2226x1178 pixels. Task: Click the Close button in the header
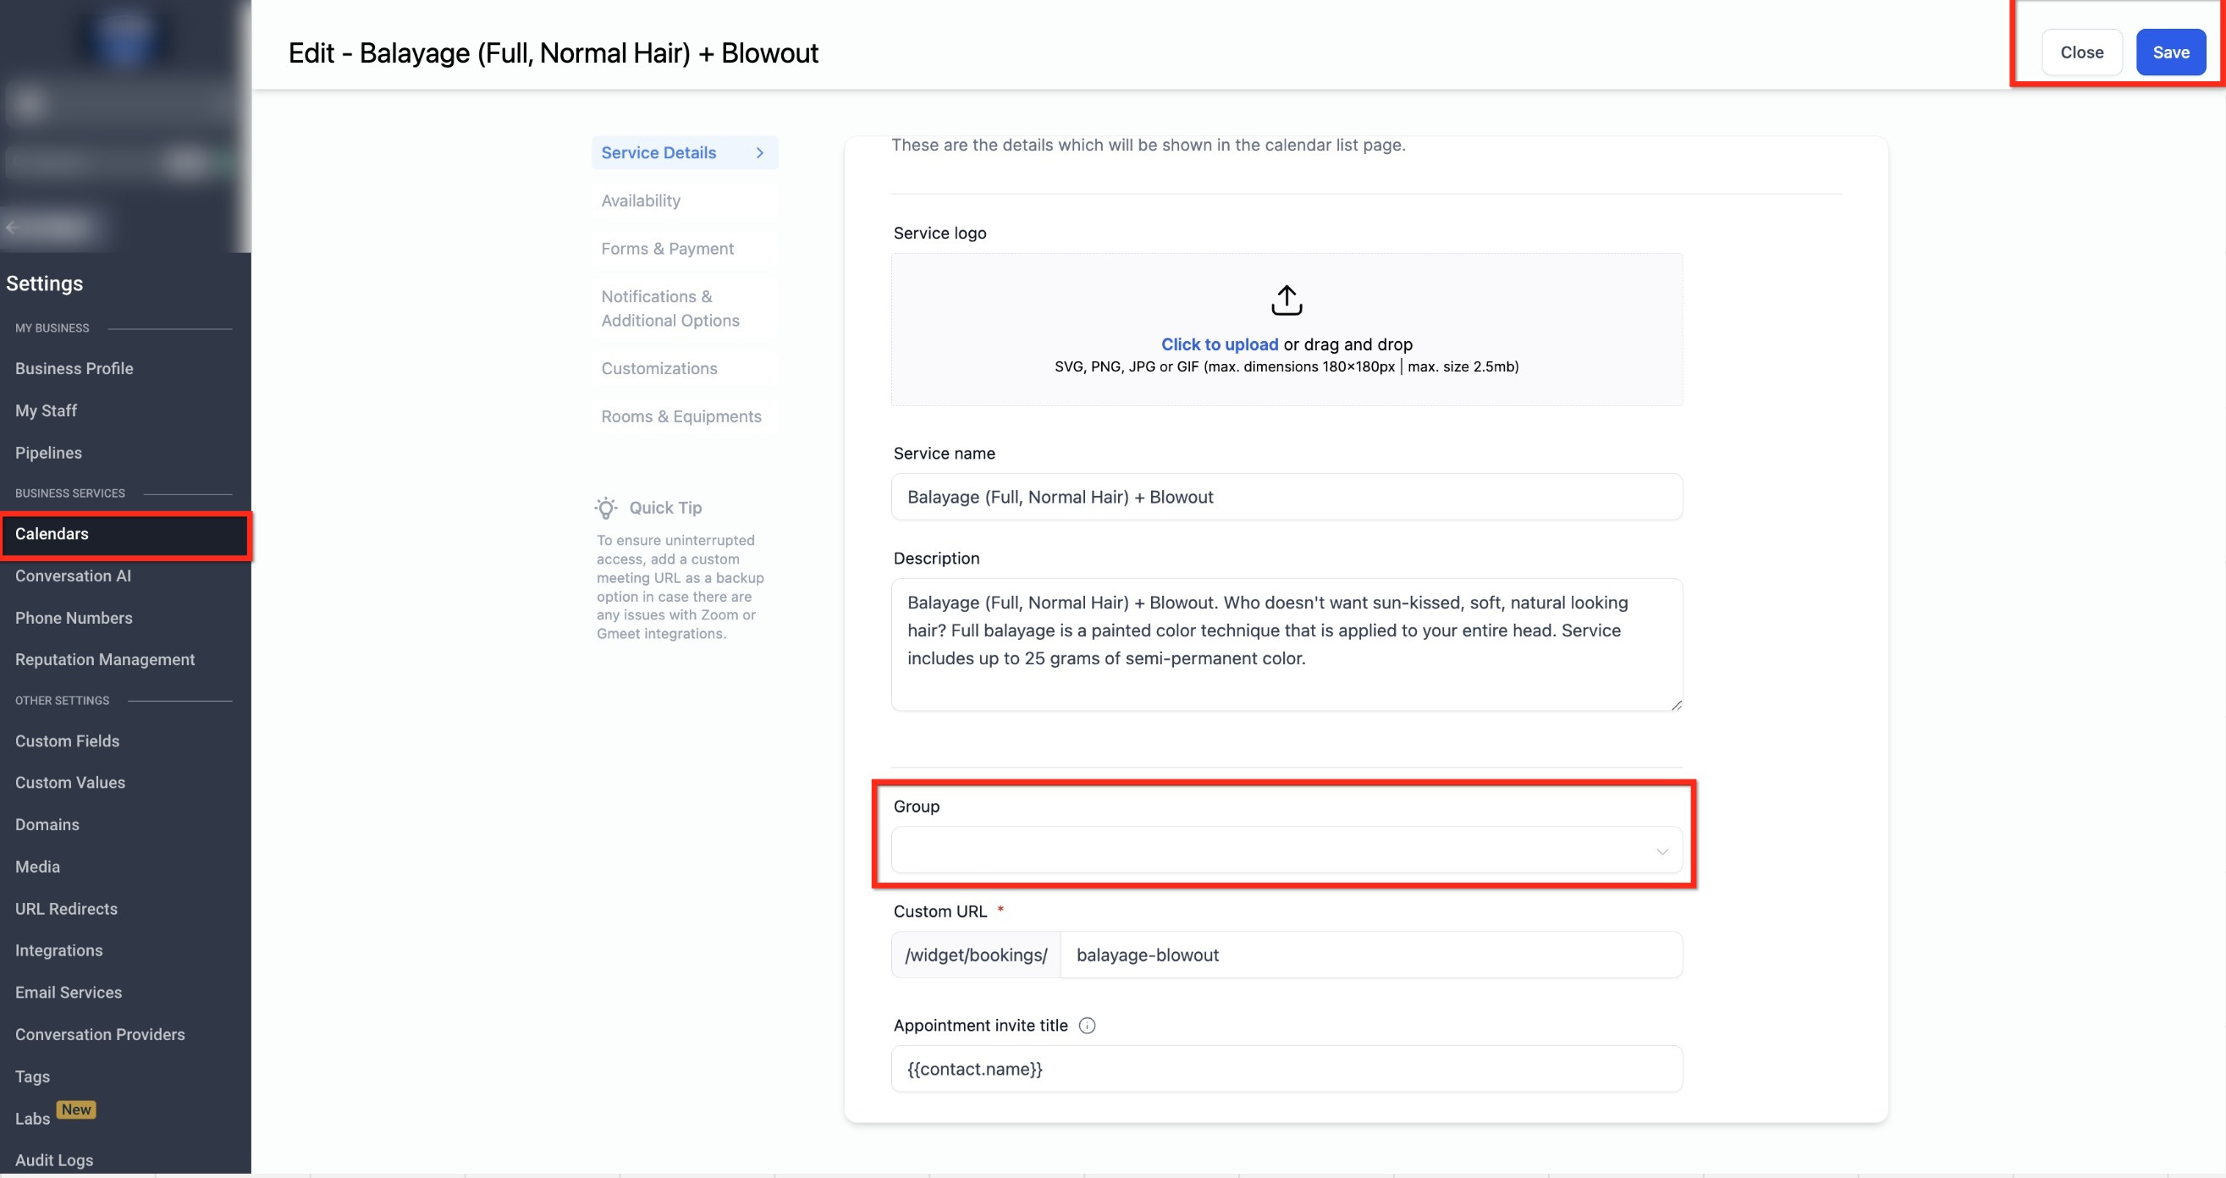click(2080, 52)
